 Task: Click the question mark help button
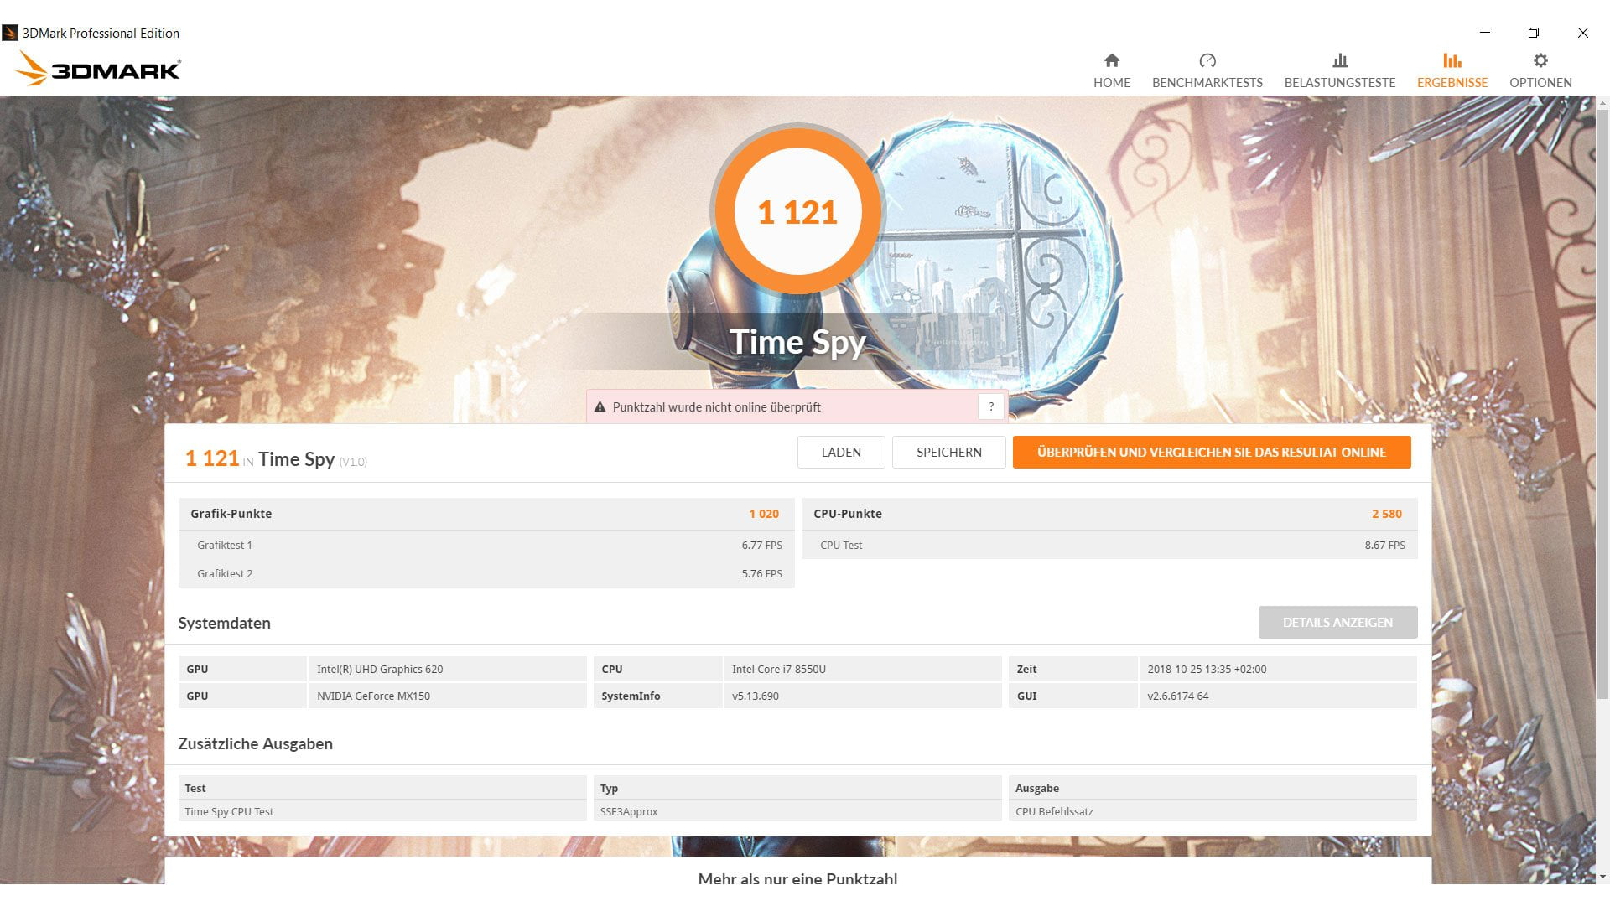click(990, 406)
